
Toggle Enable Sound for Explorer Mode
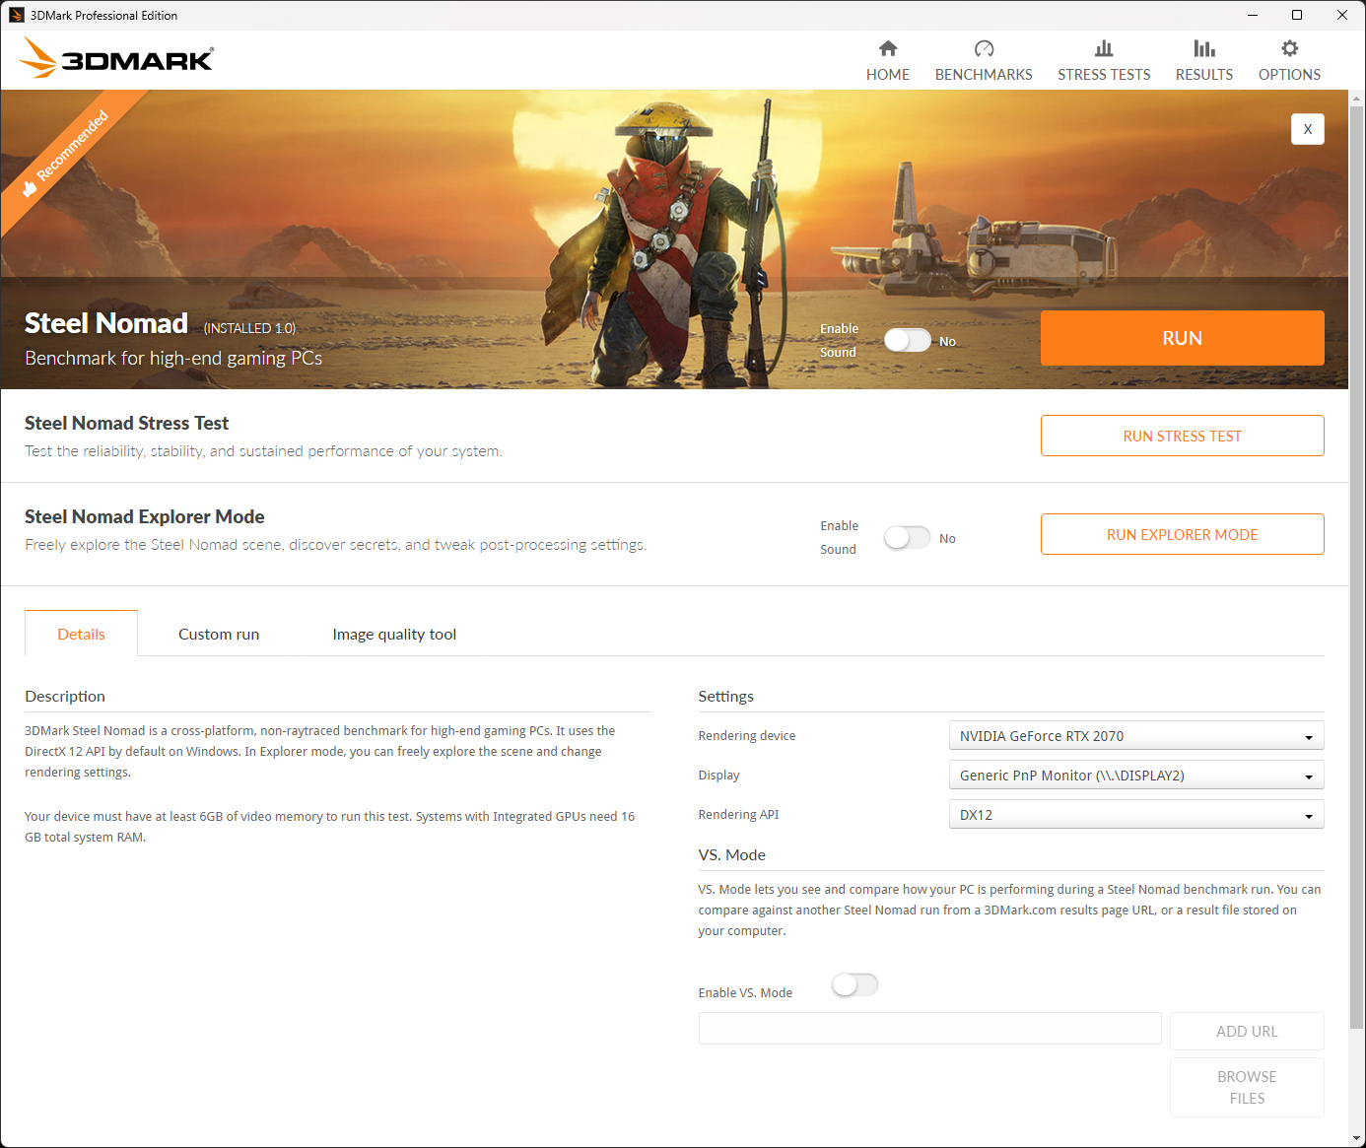907,537
